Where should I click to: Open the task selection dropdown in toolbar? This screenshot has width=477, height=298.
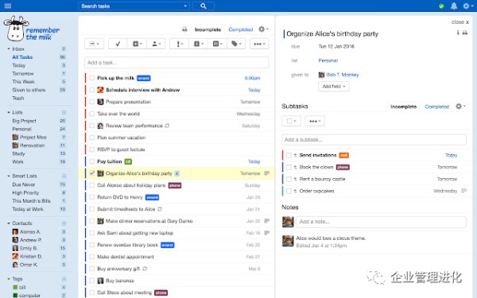pyautogui.click(x=95, y=44)
